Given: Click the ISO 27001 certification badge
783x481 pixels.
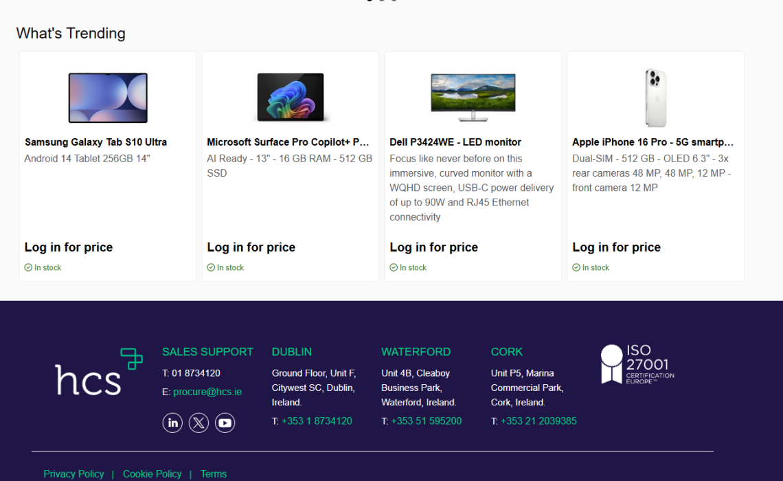Looking at the screenshot, I should tap(637, 364).
